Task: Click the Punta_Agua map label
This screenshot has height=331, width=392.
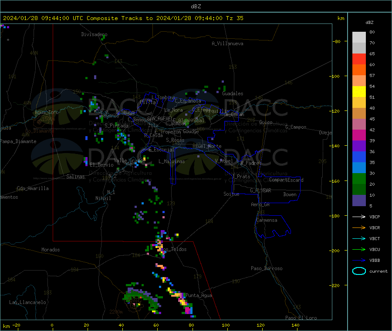Action: pyautogui.click(x=199, y=296)
